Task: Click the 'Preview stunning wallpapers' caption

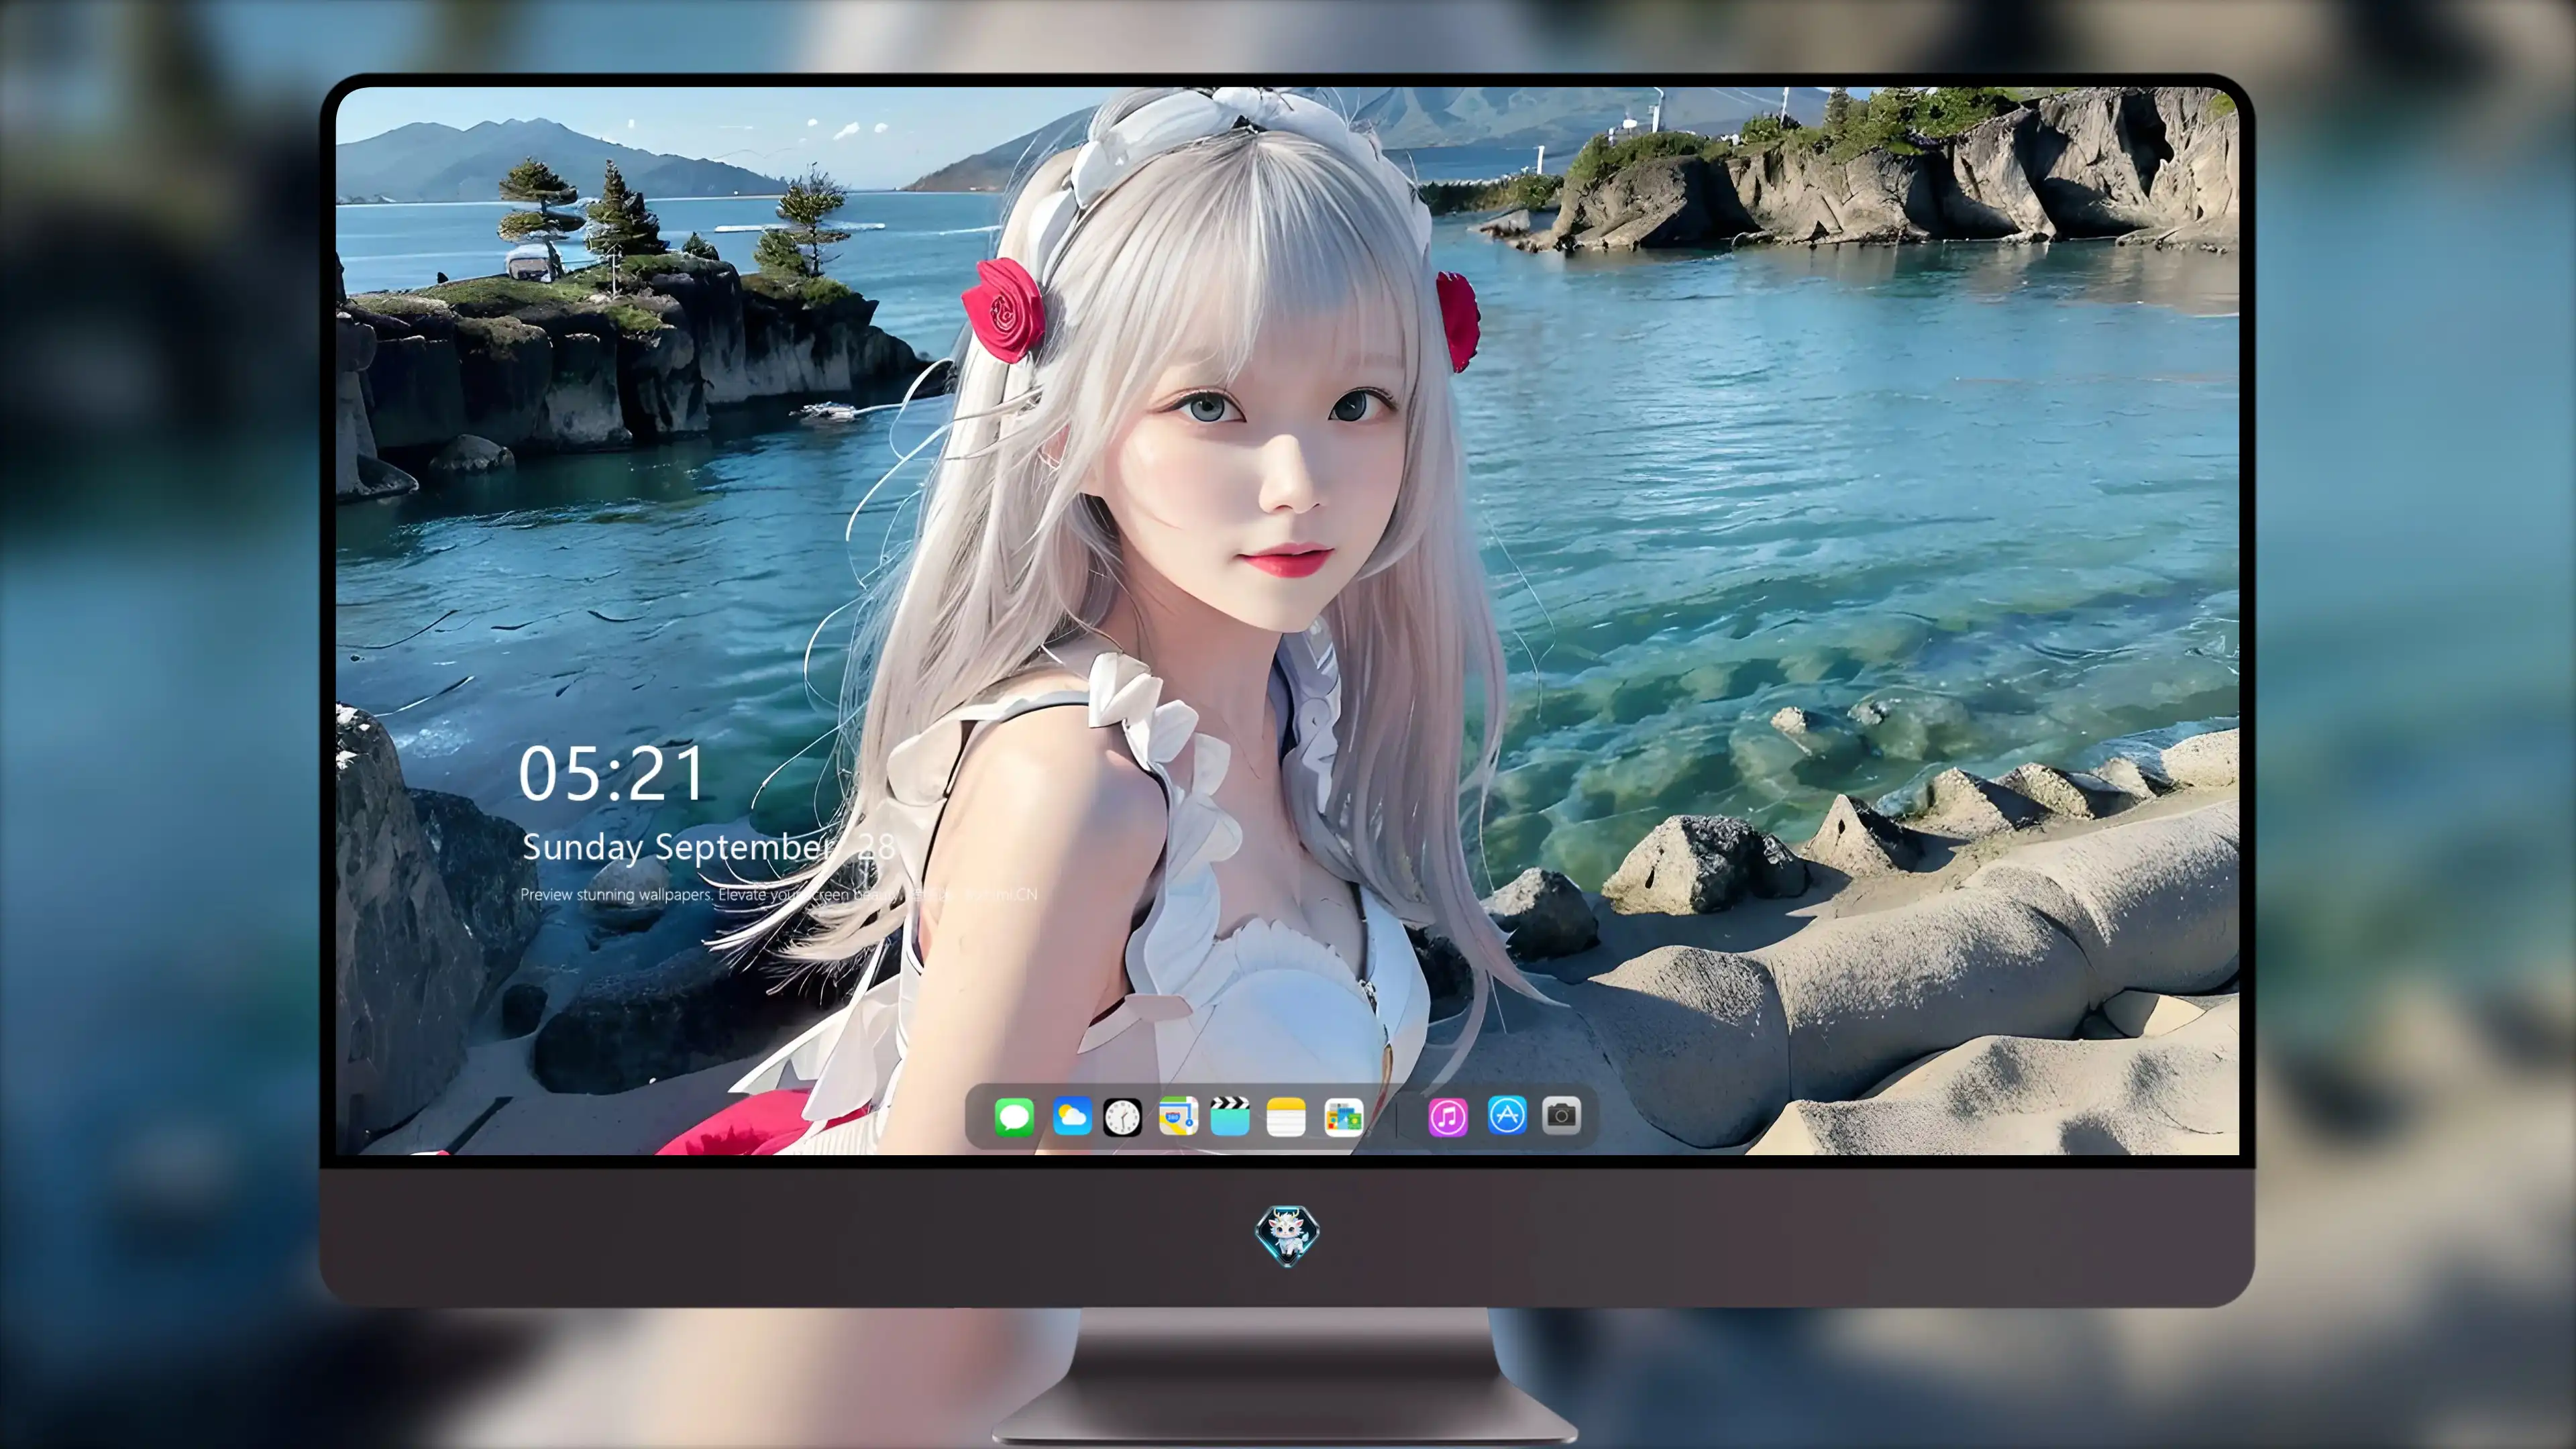Action: (x=778, y=894)
